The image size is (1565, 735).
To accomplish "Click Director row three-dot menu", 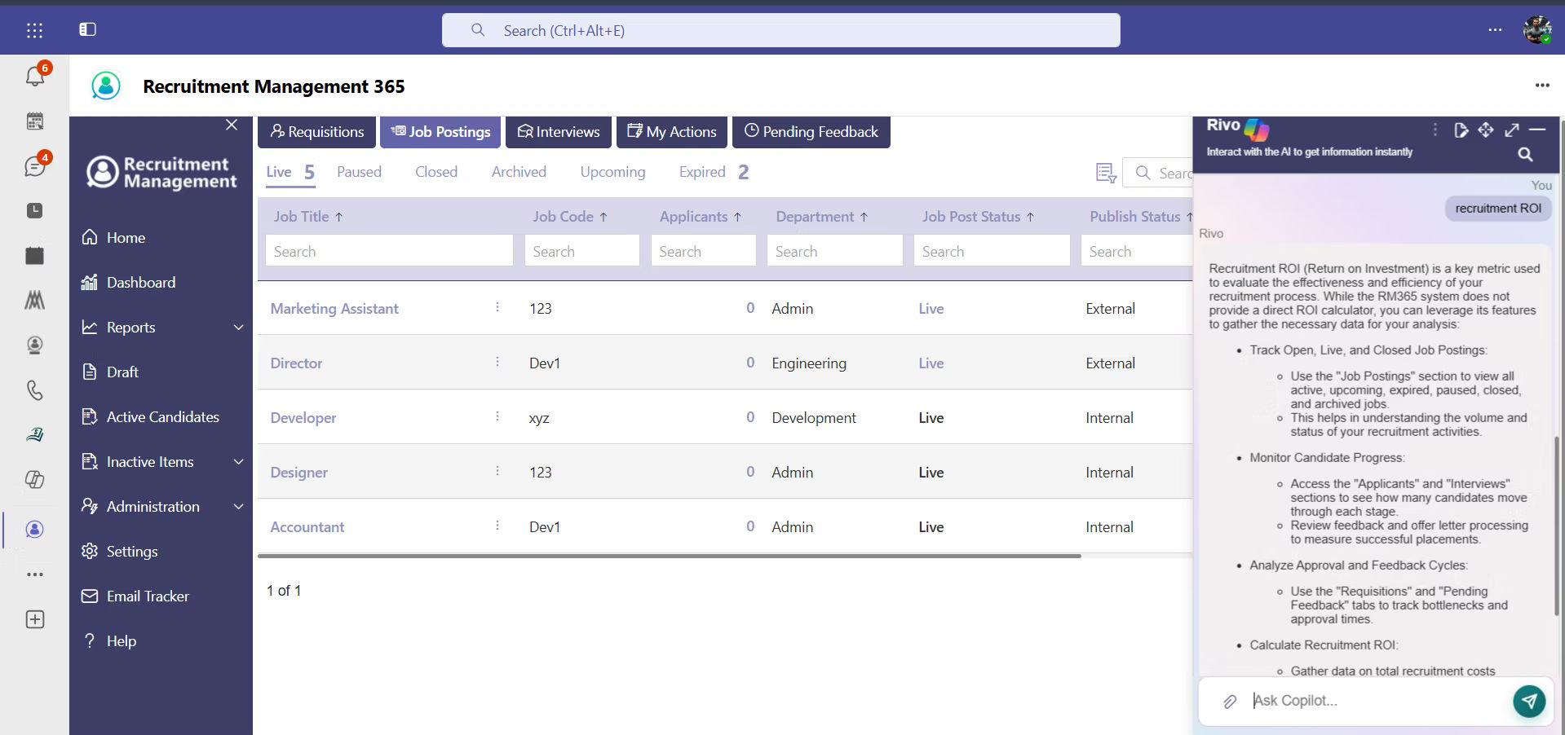I will tap(497, 362).
